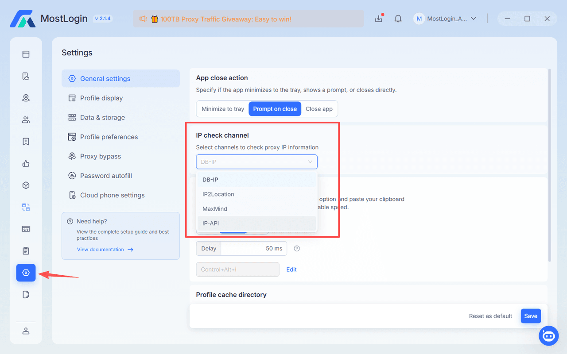The width and height of the screenshot is (567, 354).
Task: Open the blue sync windows sidebar icon
Action: 26,207
